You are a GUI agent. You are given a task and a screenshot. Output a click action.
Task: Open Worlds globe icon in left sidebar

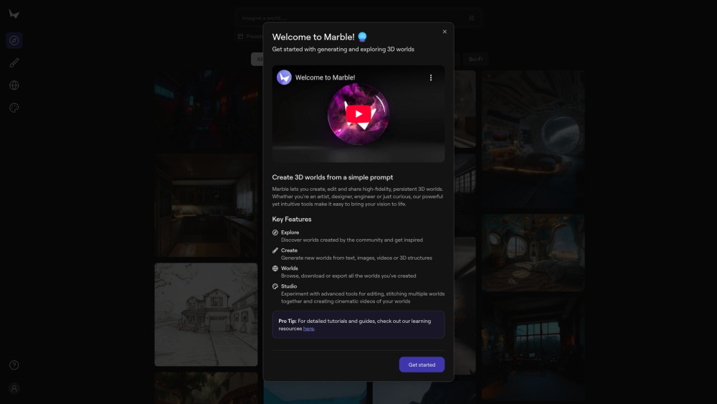pos(14,85)
